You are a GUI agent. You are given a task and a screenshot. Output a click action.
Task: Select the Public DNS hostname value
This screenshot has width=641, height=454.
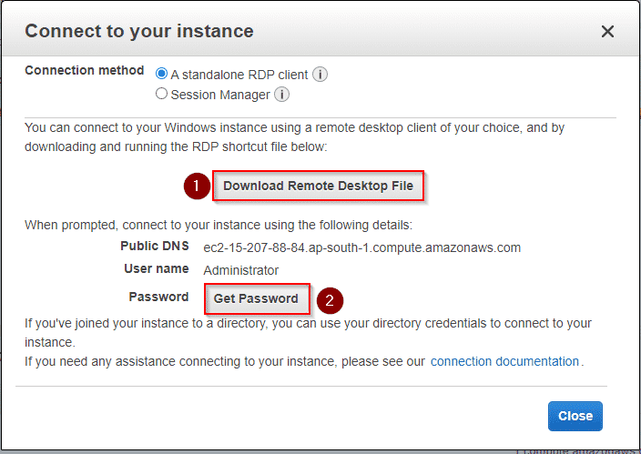point(362,247)
